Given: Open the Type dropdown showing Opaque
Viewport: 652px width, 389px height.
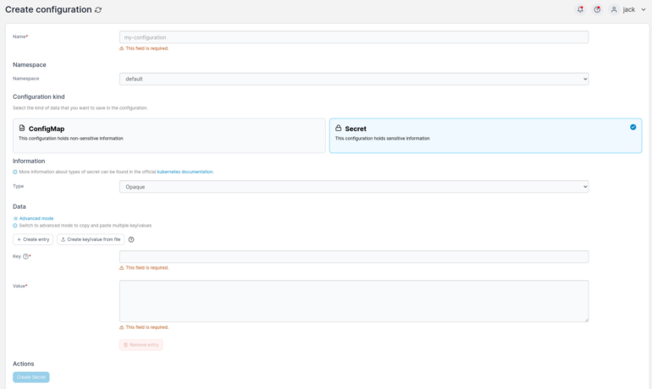Looking at the screenshot, I should tap(354, 186).
